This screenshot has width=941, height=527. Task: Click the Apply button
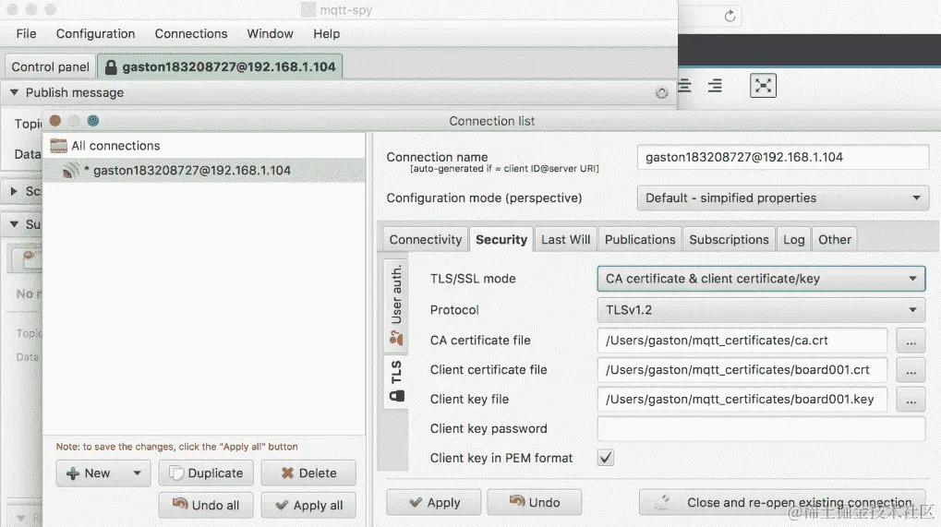click(x=433, y=502)
